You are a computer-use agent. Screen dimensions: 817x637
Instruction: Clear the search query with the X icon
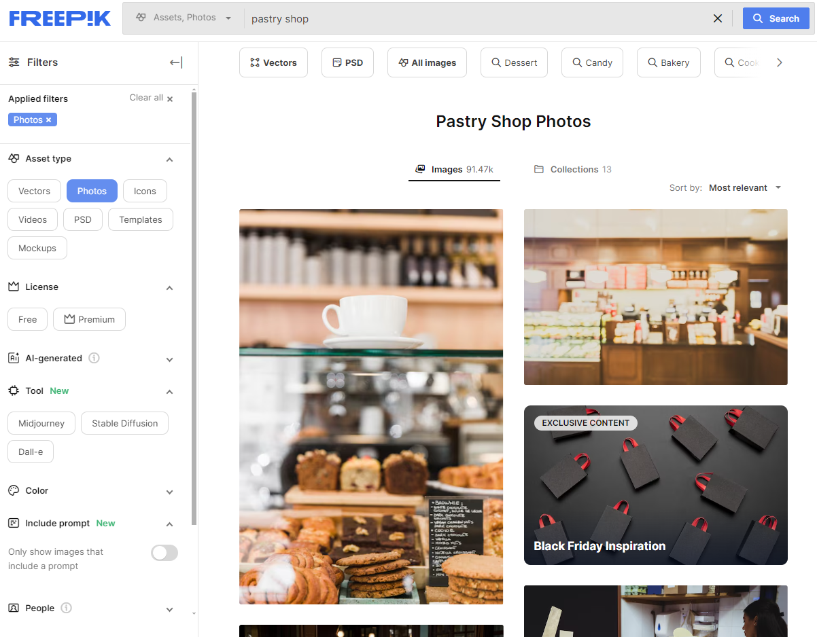click(x=718, y=18)
